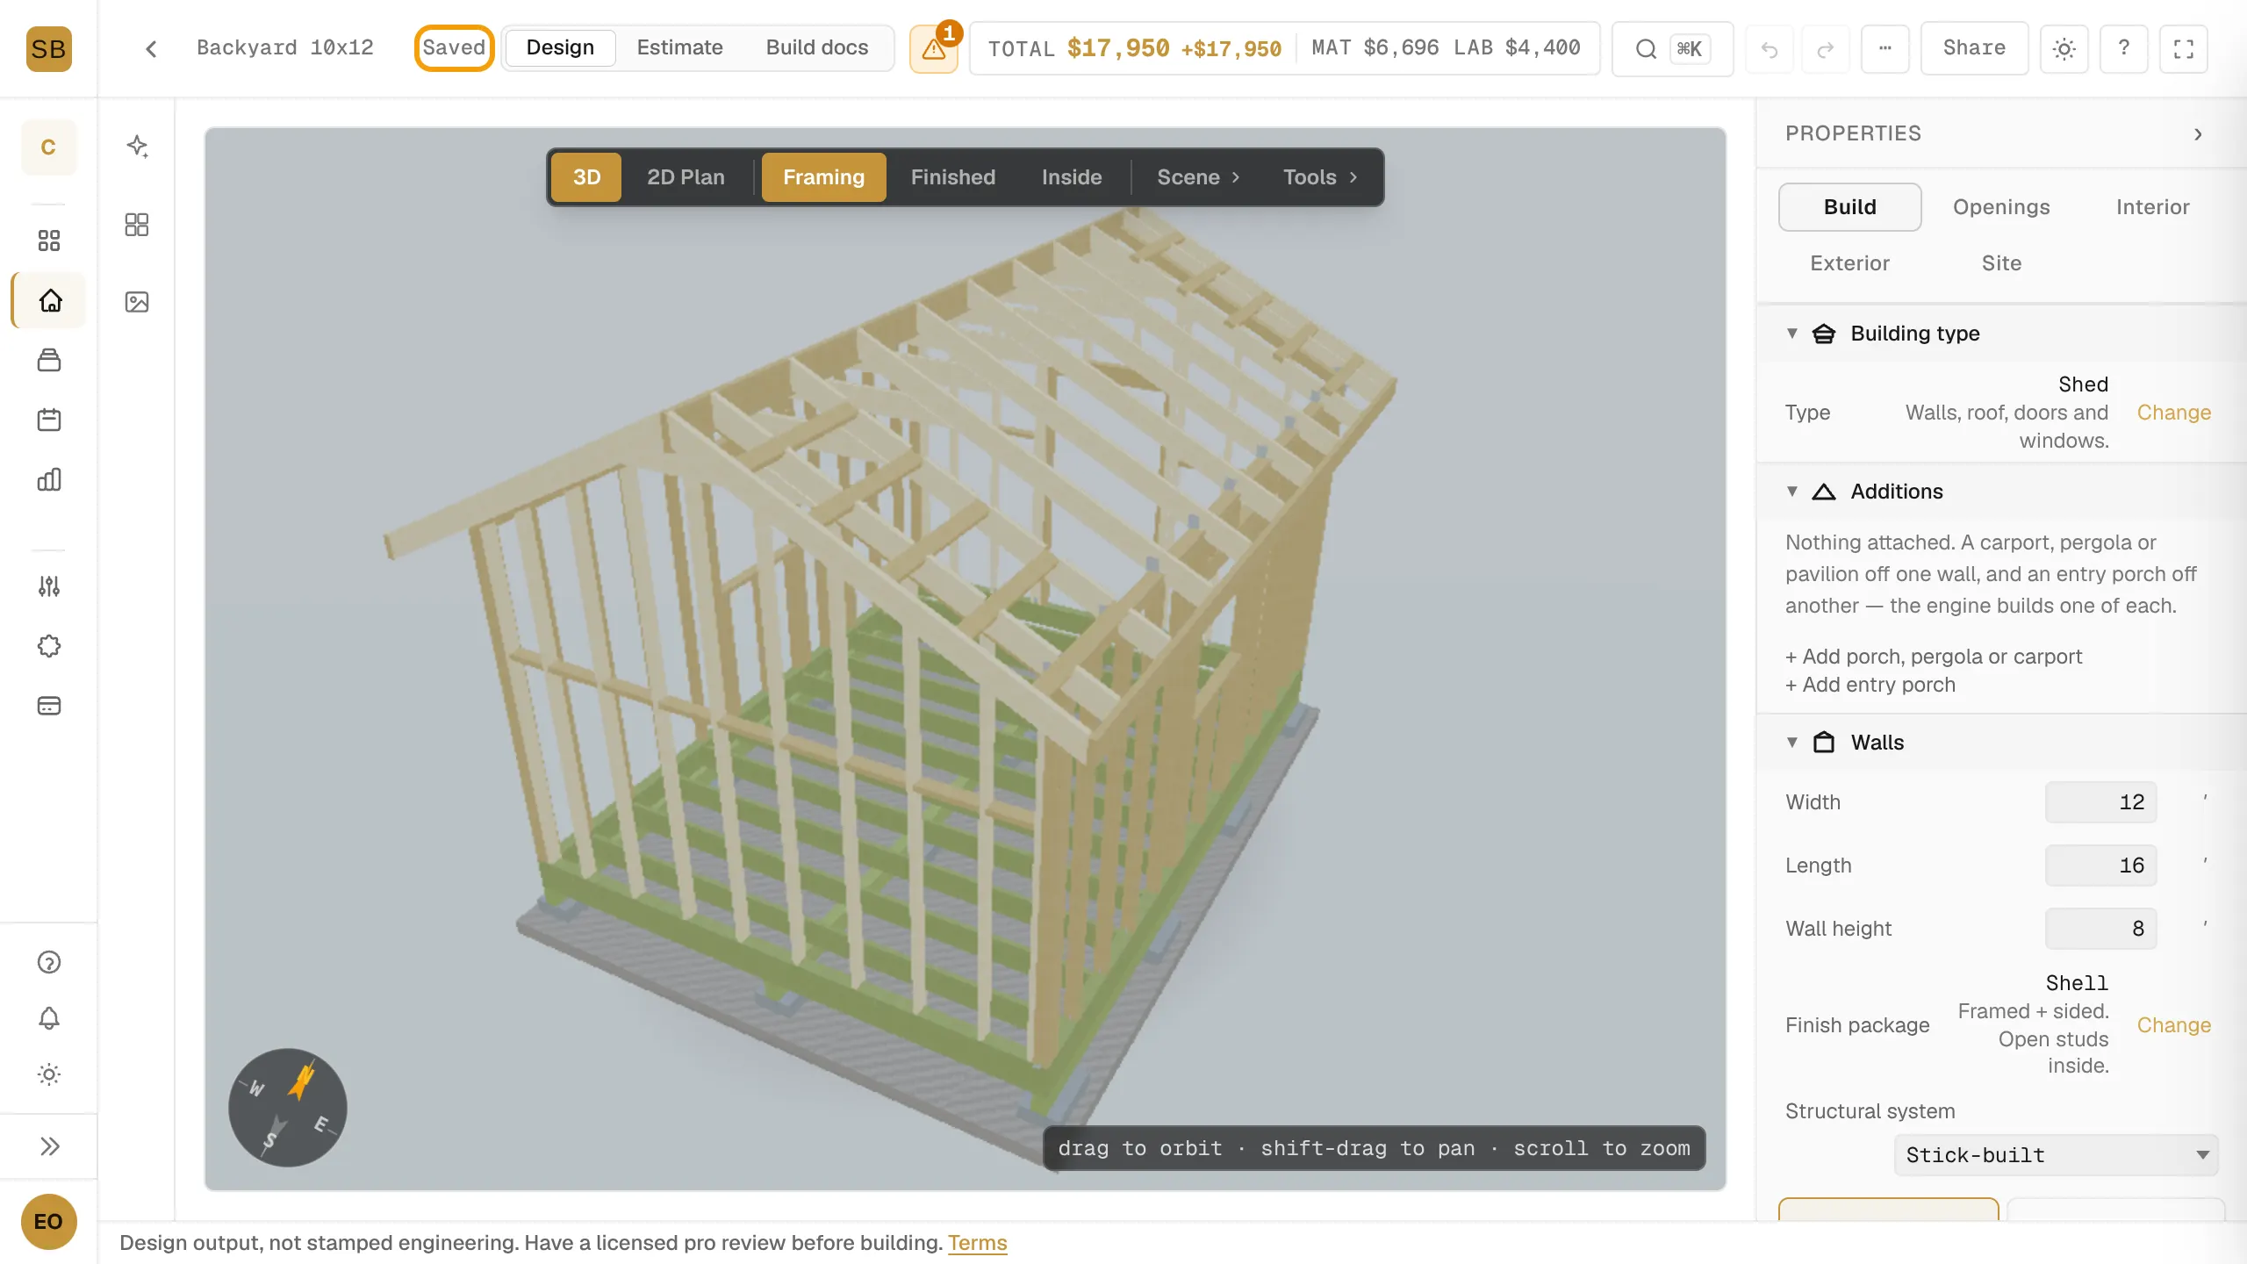Click the compass orientation widget
The image size is (2247, 1264).
tap(288, 1108)
